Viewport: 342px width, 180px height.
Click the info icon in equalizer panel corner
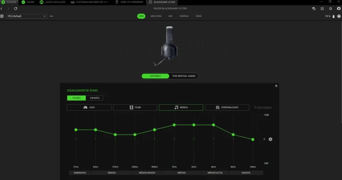click(x=276, y=86)
